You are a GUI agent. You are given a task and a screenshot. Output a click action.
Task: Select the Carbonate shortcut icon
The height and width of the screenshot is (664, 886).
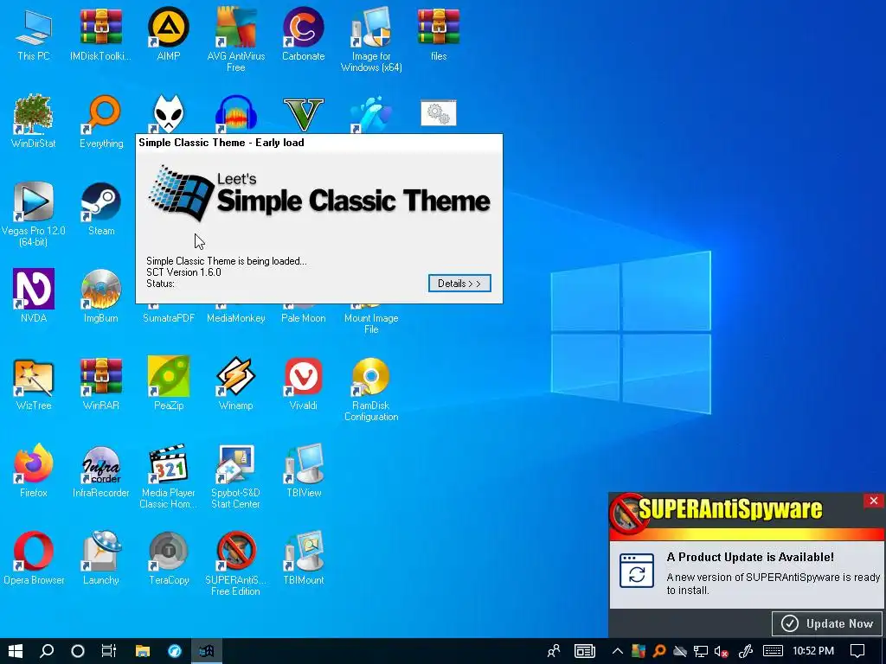(304, 27)
